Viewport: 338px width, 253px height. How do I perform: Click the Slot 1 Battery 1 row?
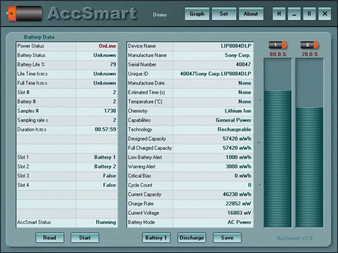tap(67, 157)
